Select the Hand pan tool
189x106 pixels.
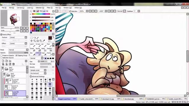[41, 41]
